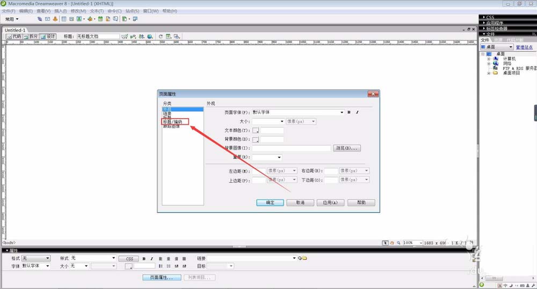Click the Refresh Design View icon

pyautogui.click(x=160, y=37)
